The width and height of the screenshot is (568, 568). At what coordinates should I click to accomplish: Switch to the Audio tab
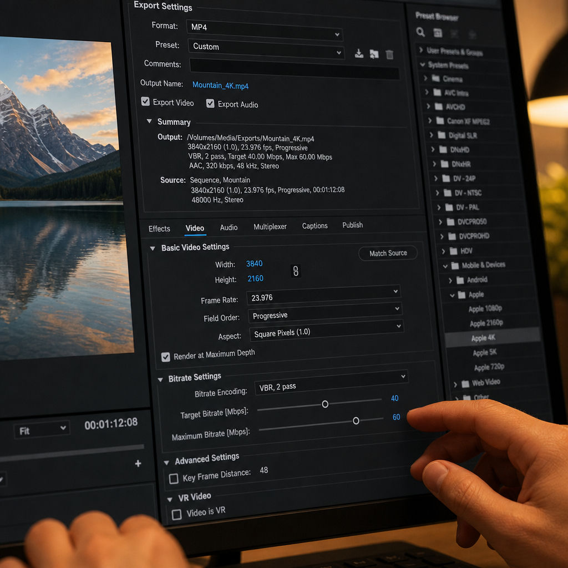point(229,227)
